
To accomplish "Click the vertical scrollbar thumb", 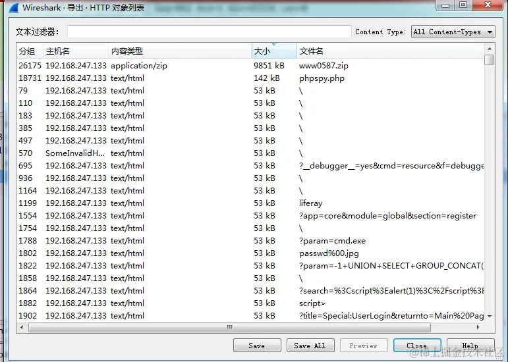I will 490,60.
